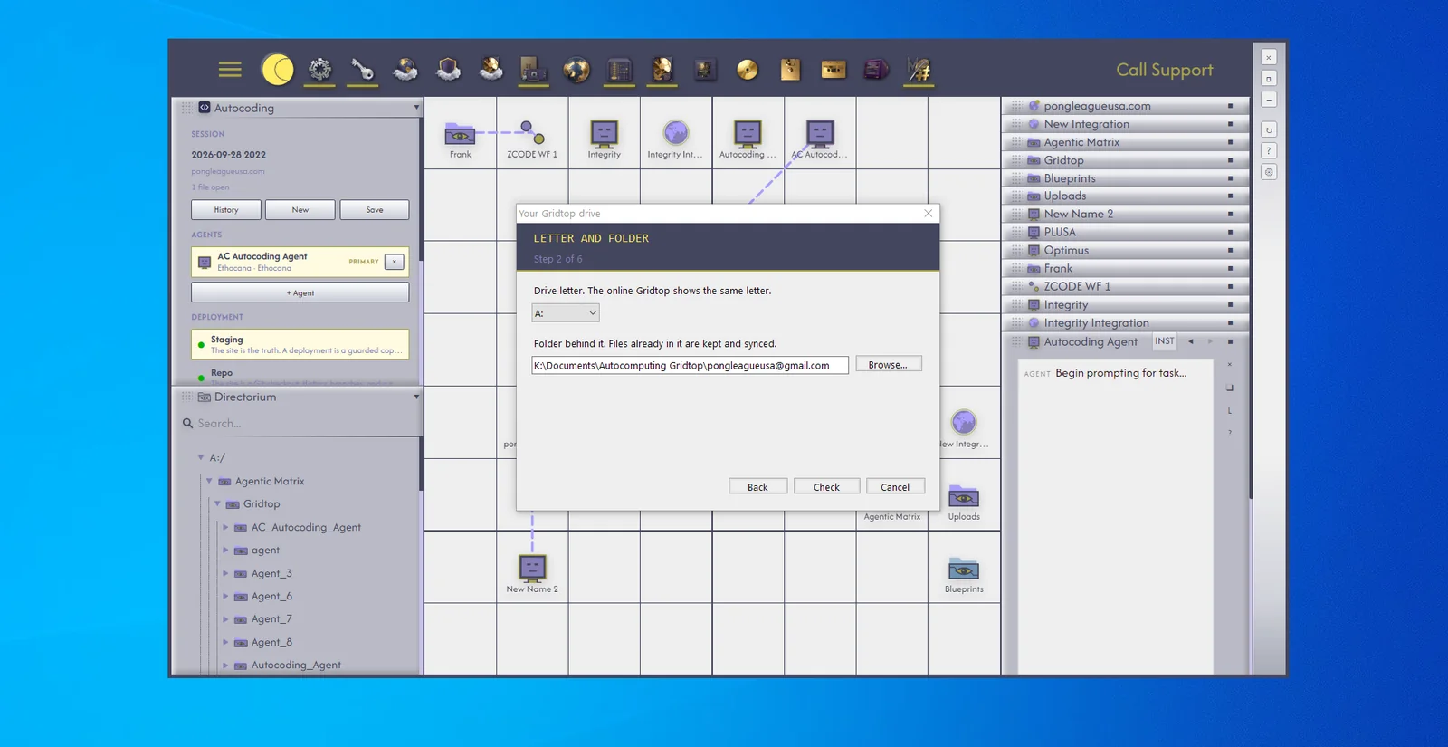Select the Staging deployment entry
The image size is (1448, 747).
300,344
